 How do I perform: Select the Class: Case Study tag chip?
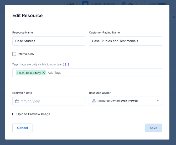[x=29, y=73]
